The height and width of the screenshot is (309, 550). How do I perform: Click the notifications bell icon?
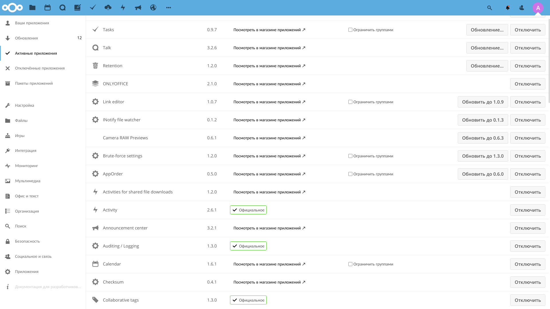tap(508, 8)
